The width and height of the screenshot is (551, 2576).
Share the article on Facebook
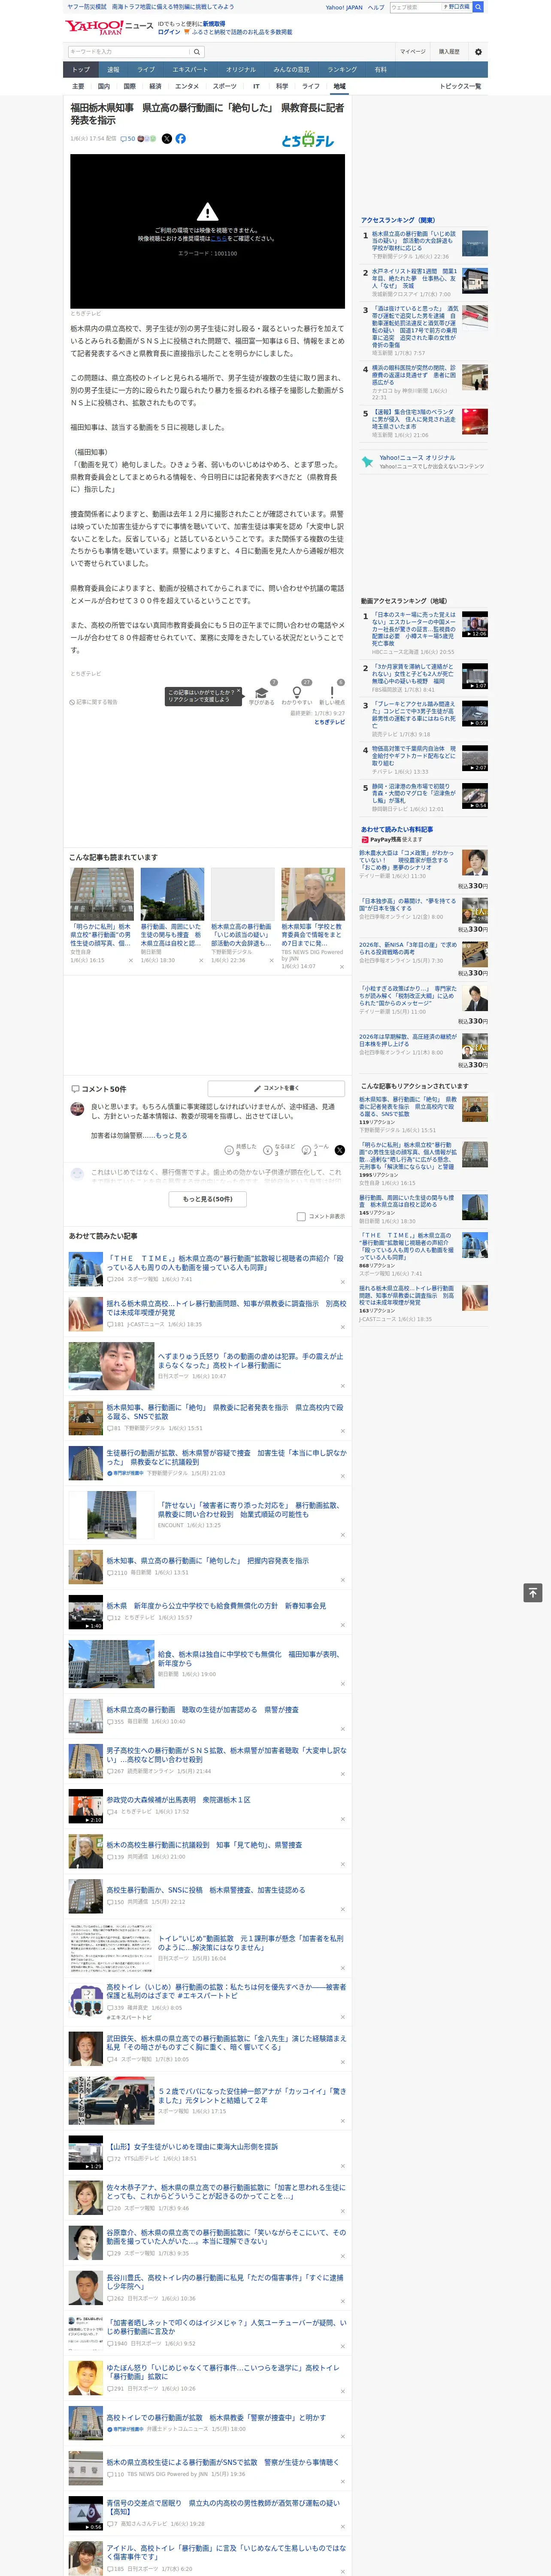(x=181, y=139)
